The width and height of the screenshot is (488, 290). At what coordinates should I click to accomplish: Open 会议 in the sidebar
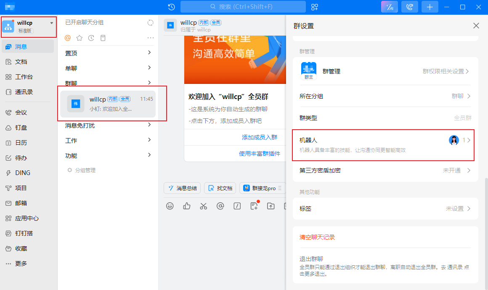[28, 112]
